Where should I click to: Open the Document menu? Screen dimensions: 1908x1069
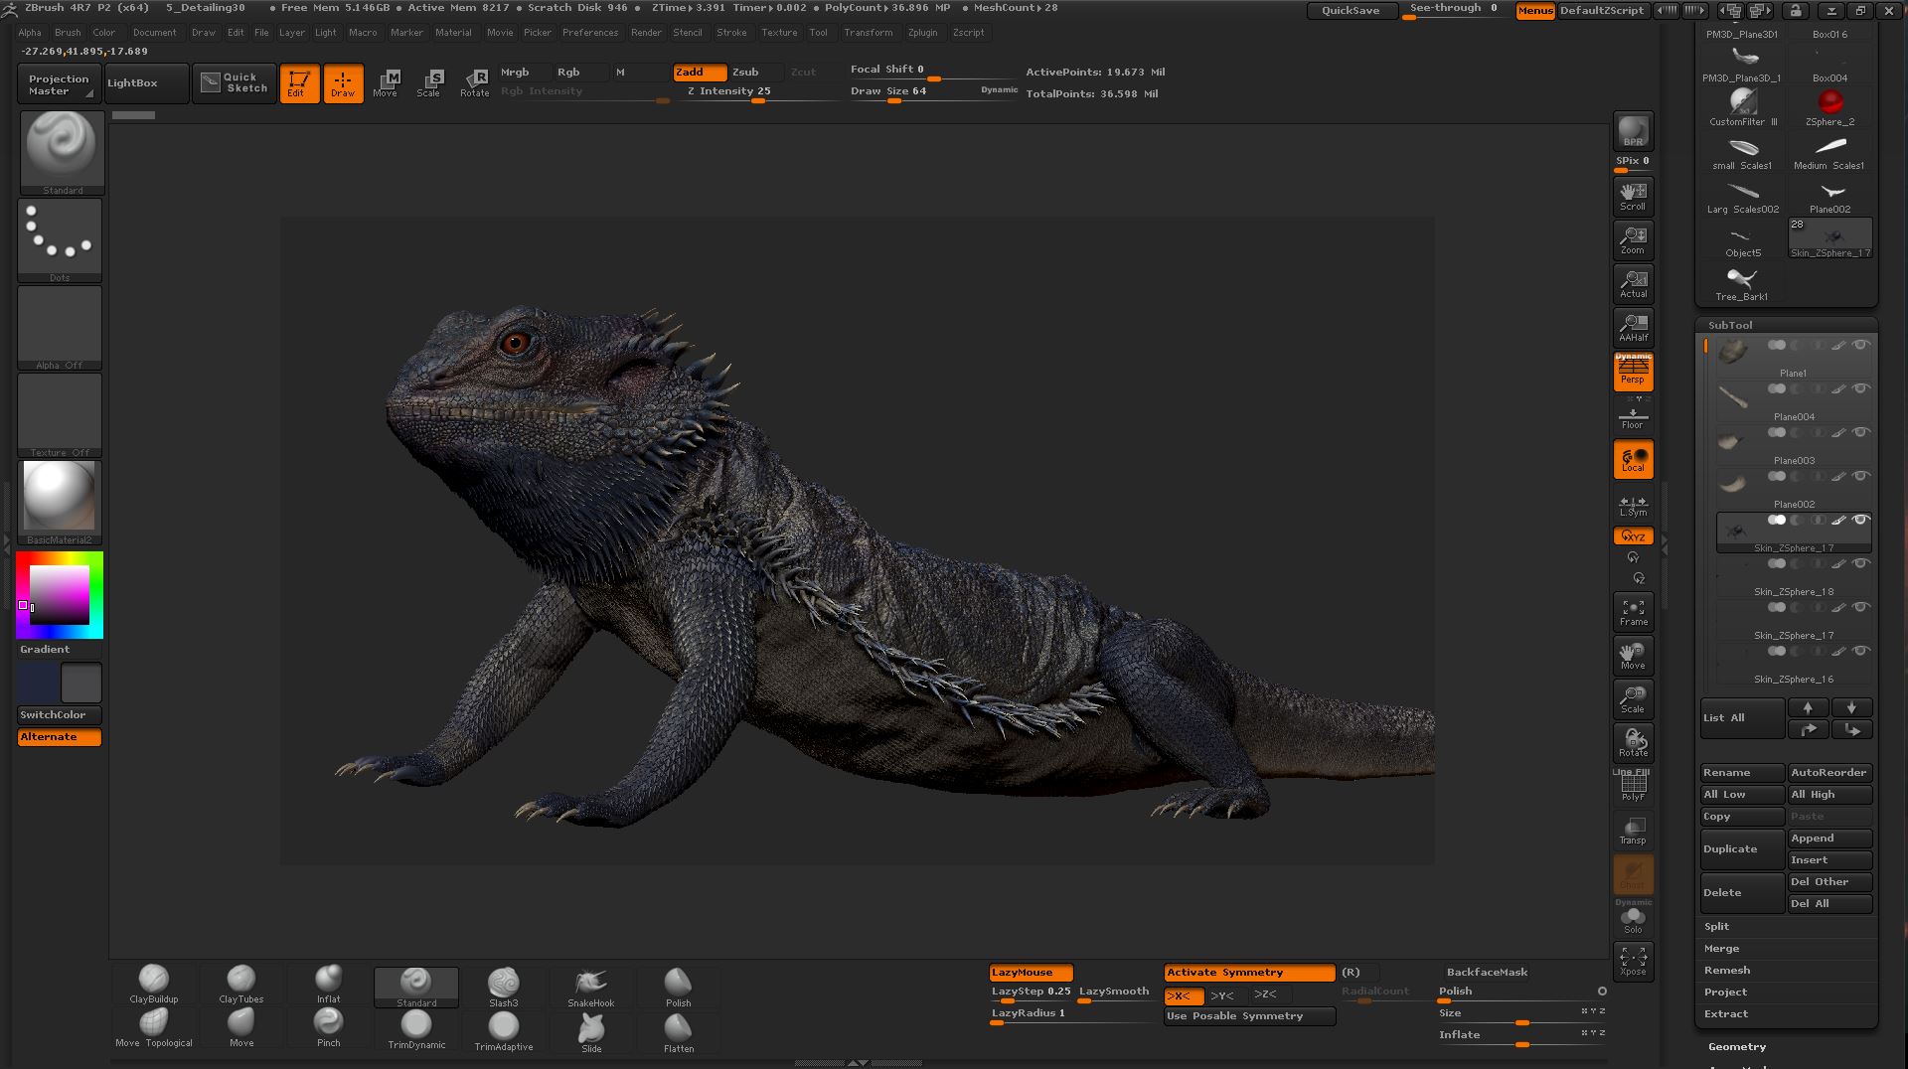pos(154,32)
